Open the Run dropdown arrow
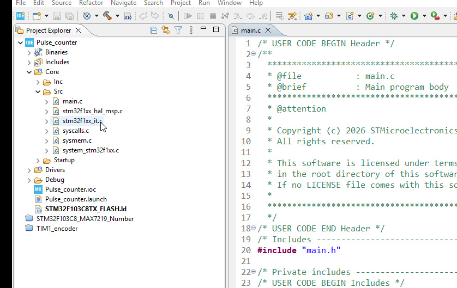The height and width of the screenshot is (288, 457). point(424,16)
